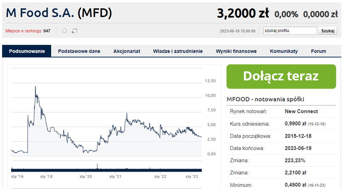Viewport: 342px width, 189px height.
Task: Open the Akcjonariat tab
Action: 127,51
